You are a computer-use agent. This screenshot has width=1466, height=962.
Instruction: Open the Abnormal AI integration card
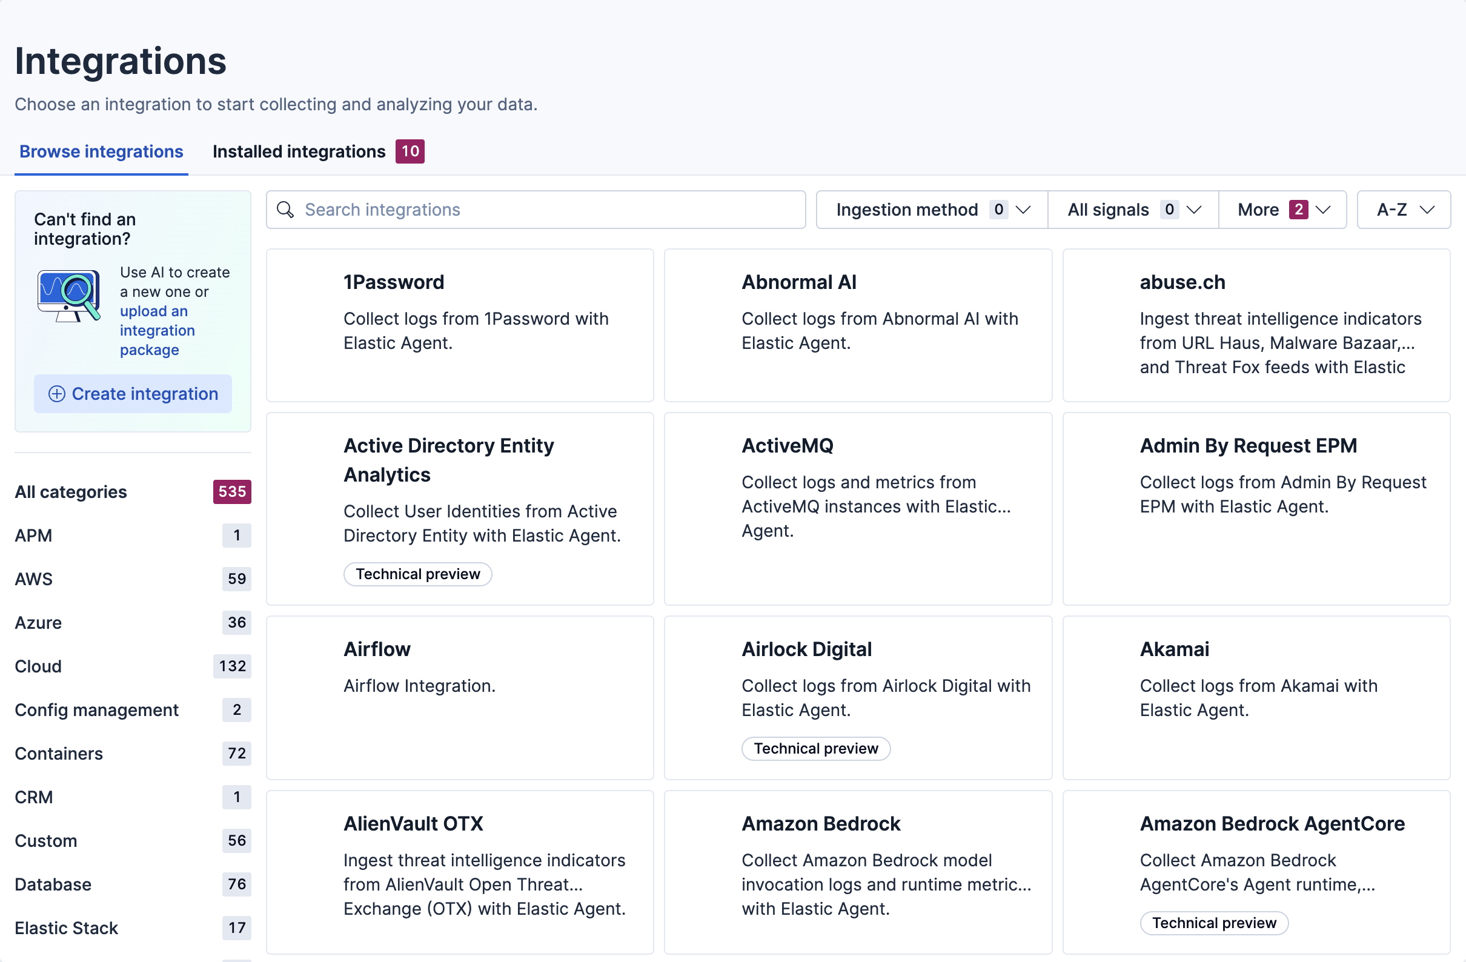(x=858, y=325)
